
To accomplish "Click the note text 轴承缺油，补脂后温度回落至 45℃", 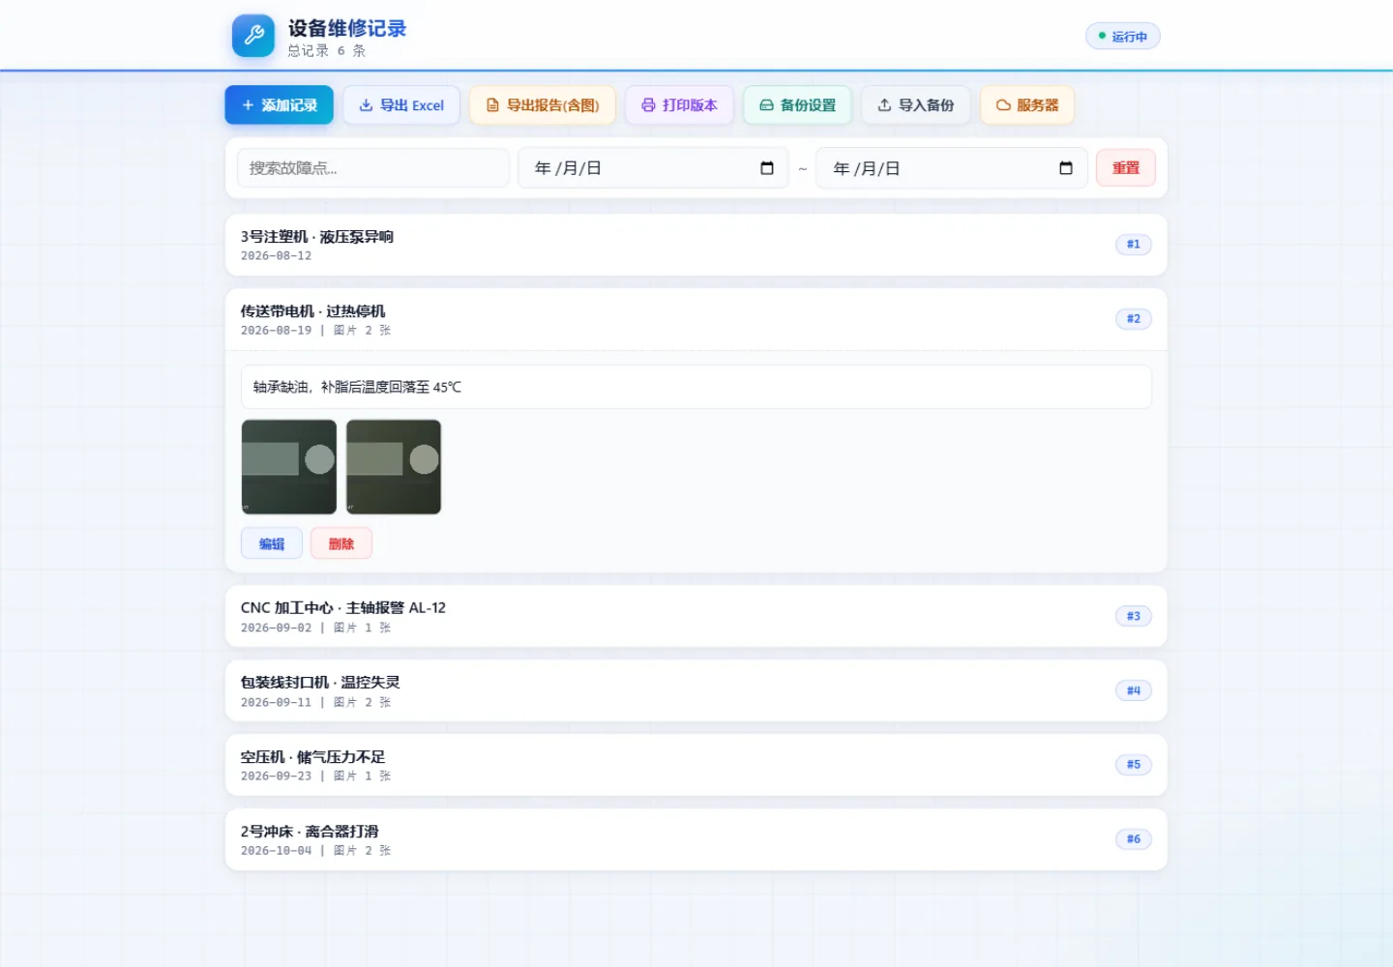I will click(357, 387).
